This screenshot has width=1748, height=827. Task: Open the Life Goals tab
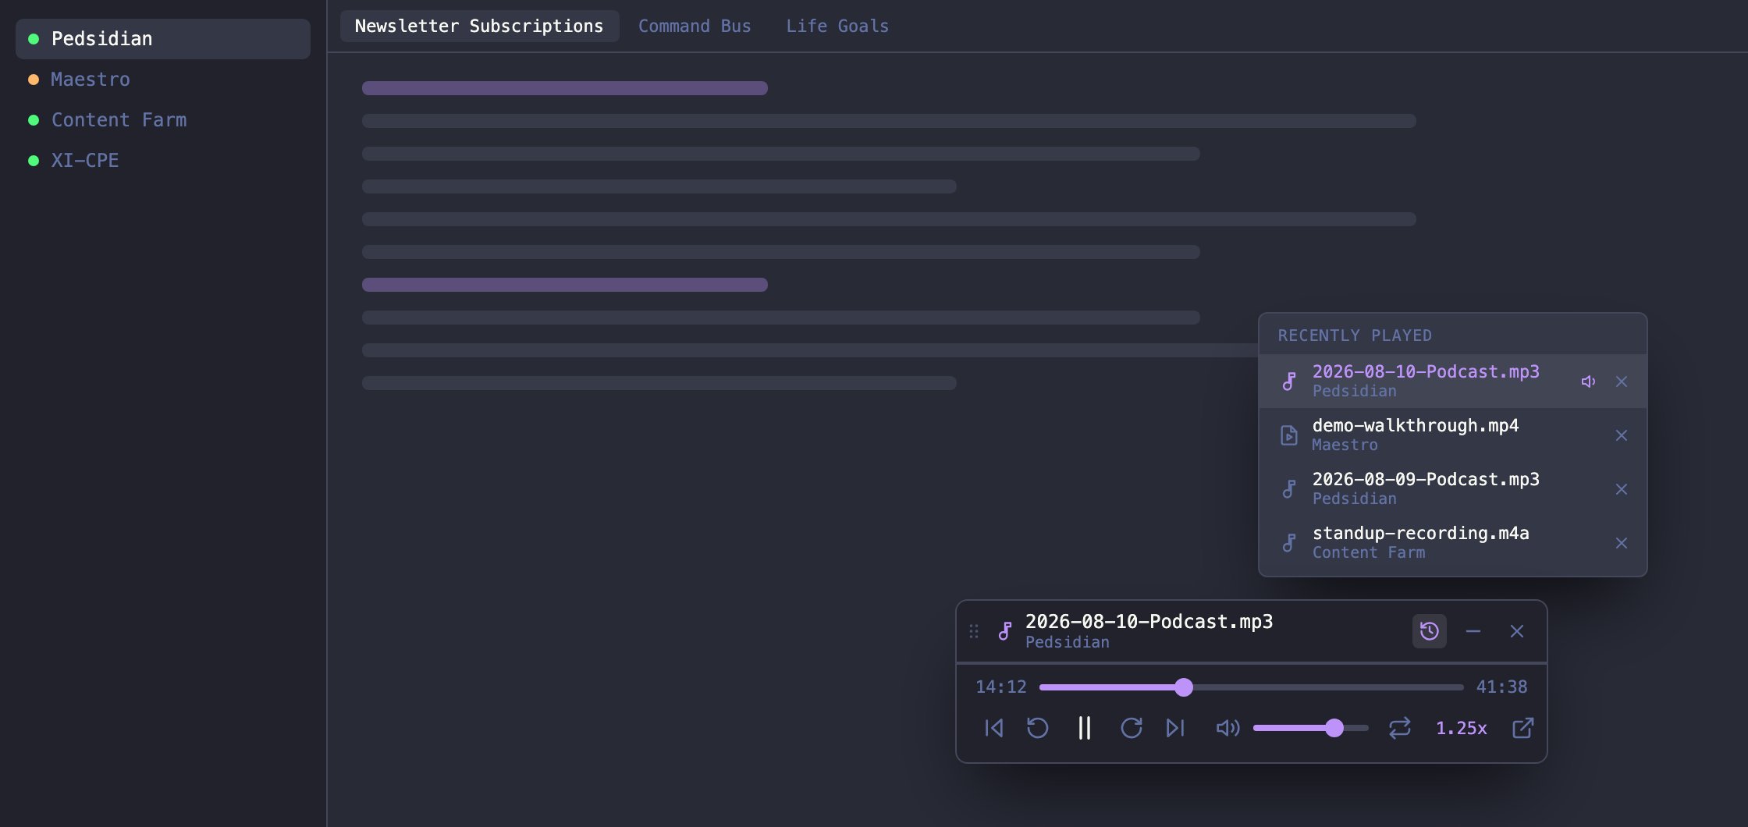tap(837, 26)
